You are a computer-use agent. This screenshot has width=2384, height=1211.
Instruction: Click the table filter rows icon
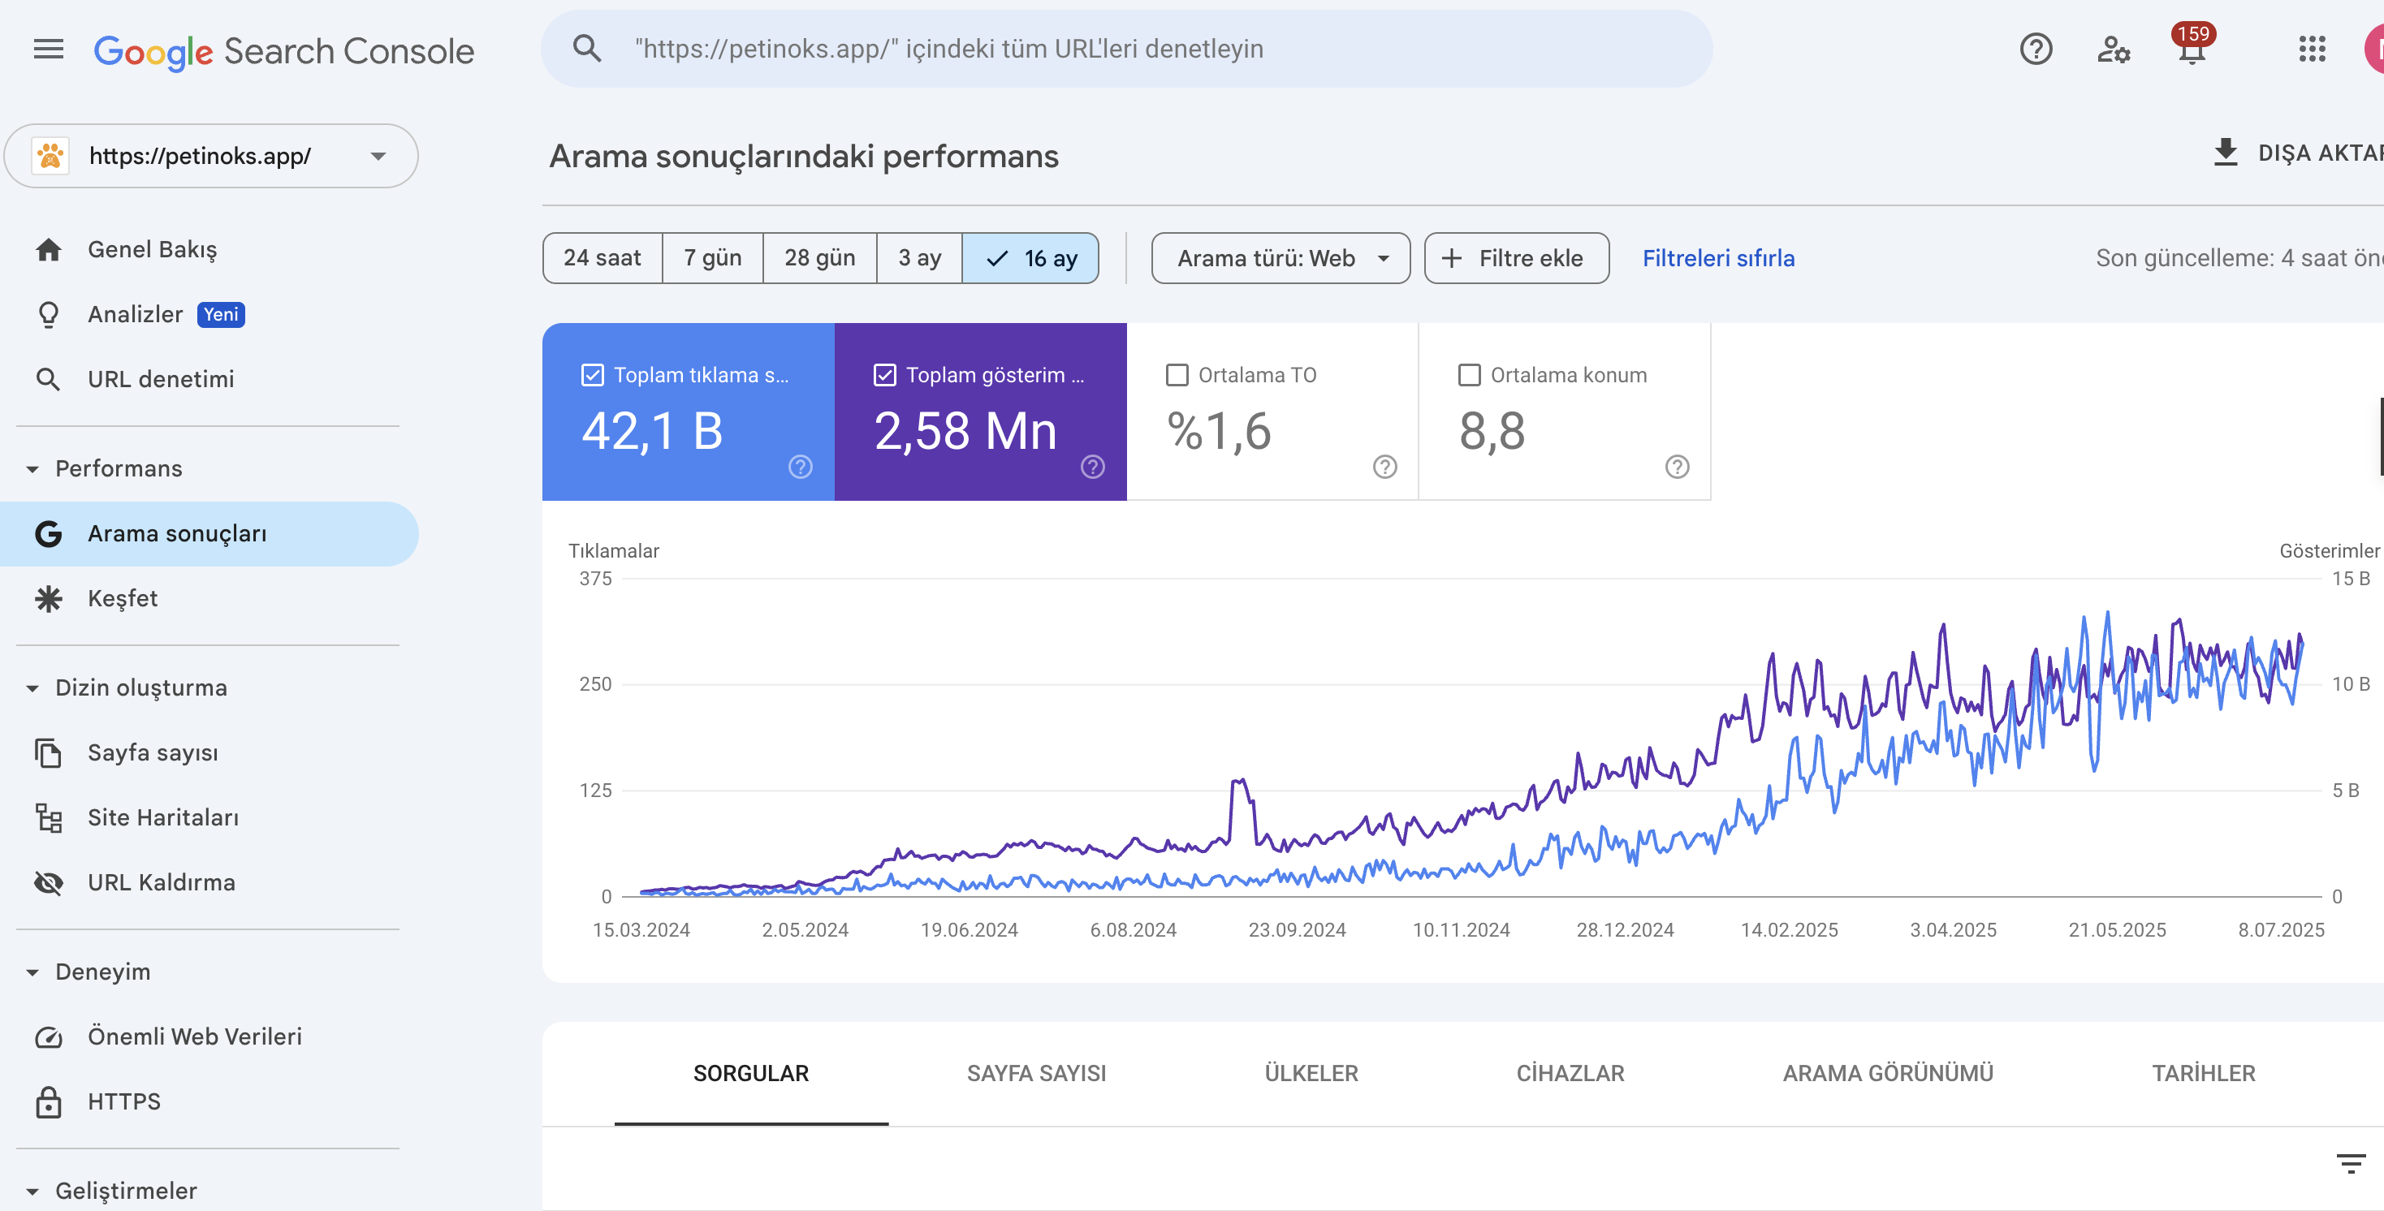(x=2350, y=1162)
